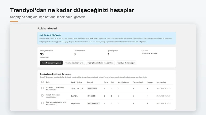206x115 pixels.
Task: Check the Agraflı Bel Korsesi row checkbox
Action: point(42,95)
